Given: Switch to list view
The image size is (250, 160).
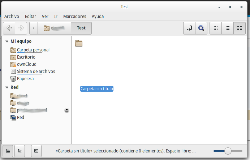Looking at the screenshot, I should tap(228, 28).
